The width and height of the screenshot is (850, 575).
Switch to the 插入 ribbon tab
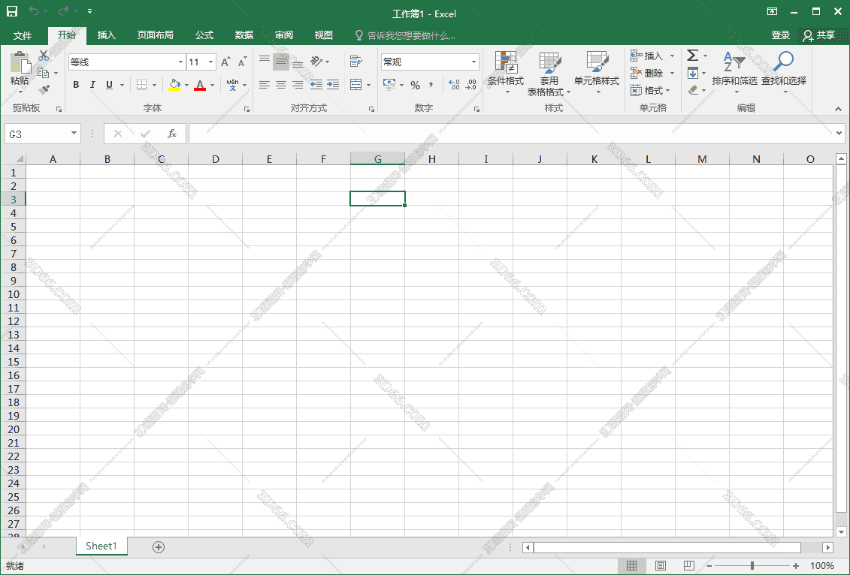point(105,35)
